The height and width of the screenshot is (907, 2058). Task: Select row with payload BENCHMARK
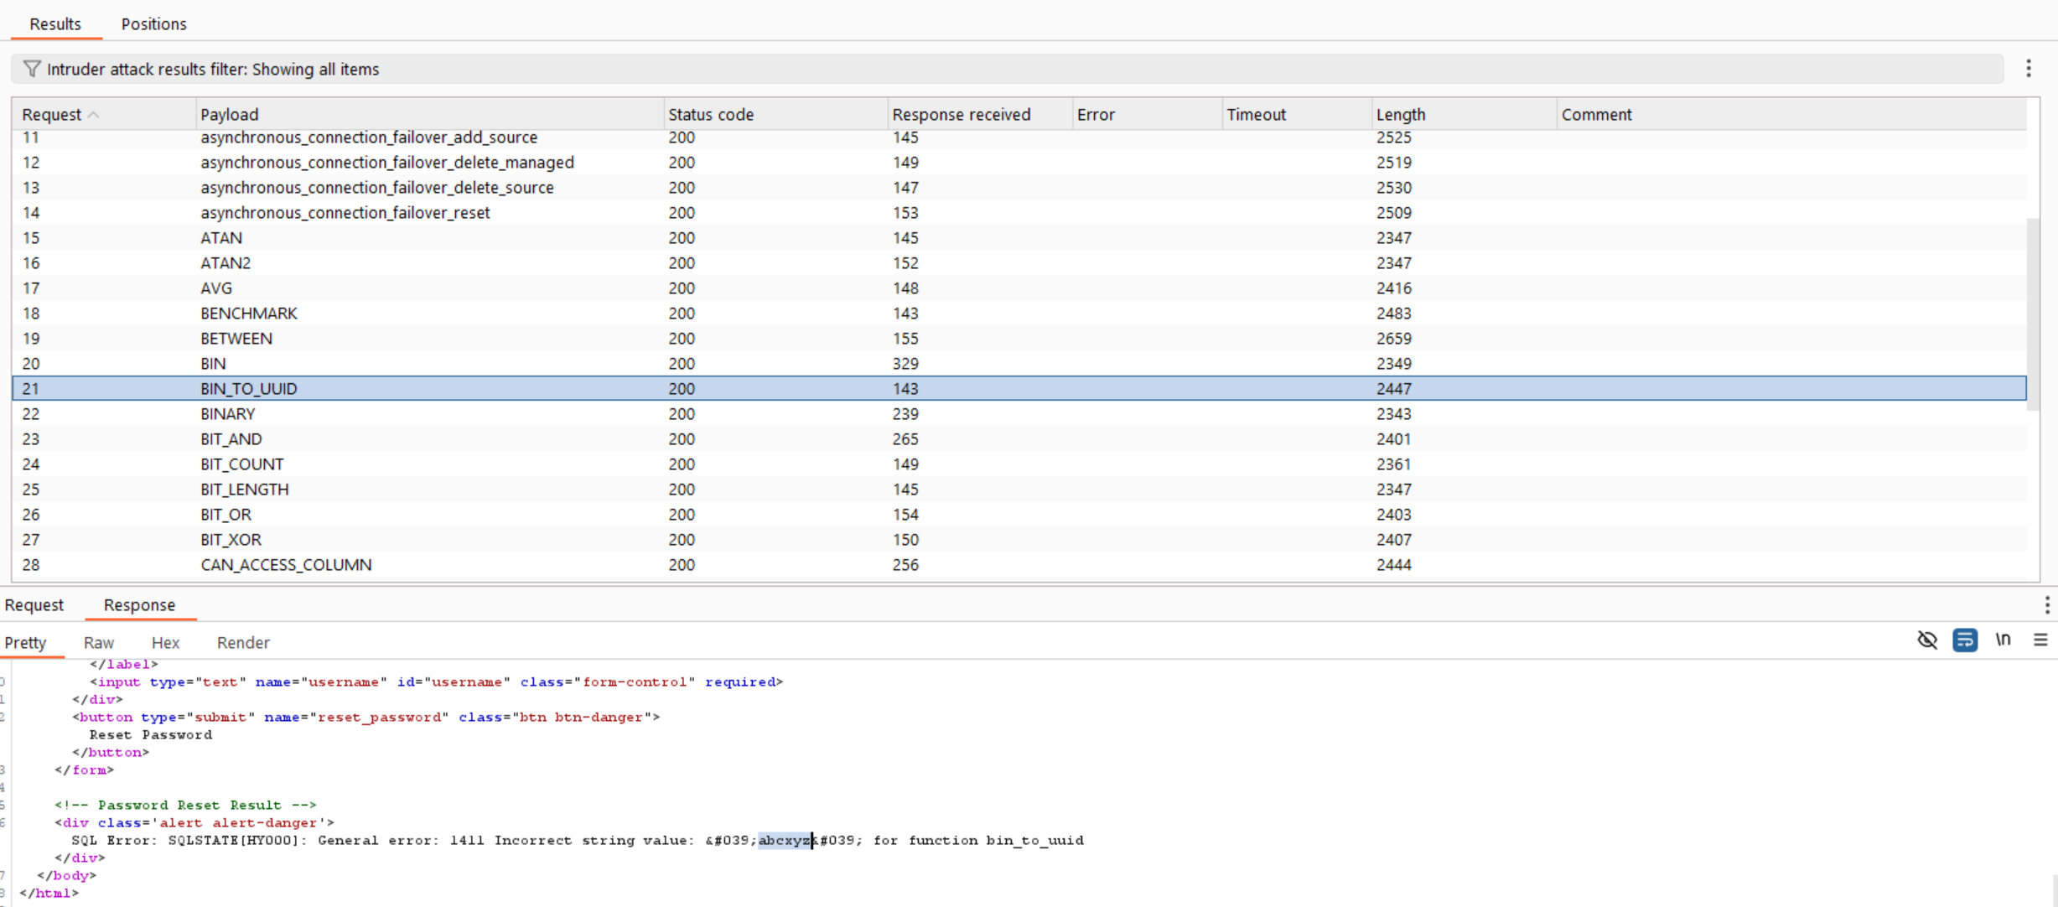click(x=1019, y=313)
